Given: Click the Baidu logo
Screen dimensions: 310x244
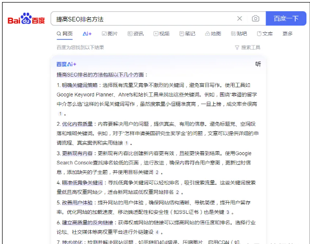Looking at the screenshot, I should [26, 19].
